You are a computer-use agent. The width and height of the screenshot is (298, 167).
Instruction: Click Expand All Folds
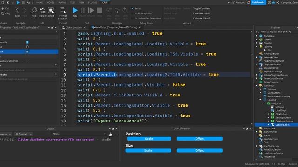(201, 13)
